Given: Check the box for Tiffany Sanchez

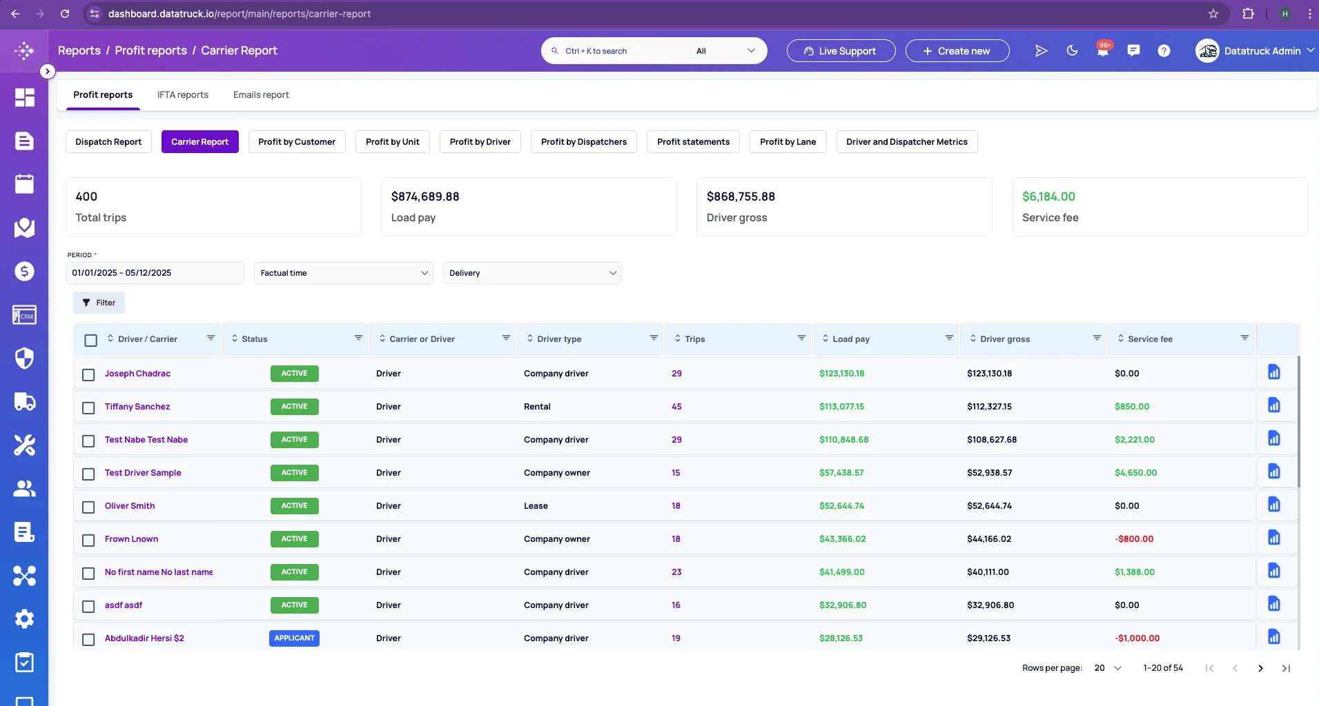Looking at the screenshot, I should click(x=88, y=407).
